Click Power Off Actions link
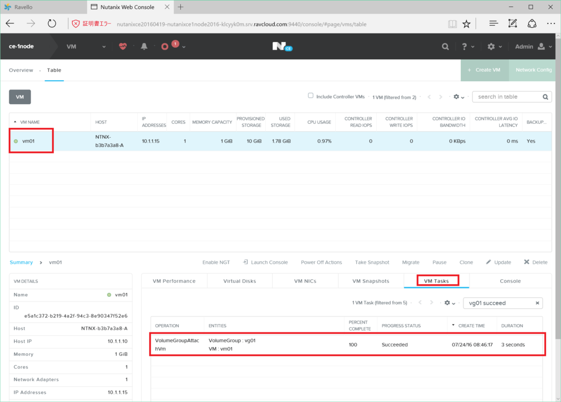Image resolution: width=561 pixels, height=402 pixels. 321,262
